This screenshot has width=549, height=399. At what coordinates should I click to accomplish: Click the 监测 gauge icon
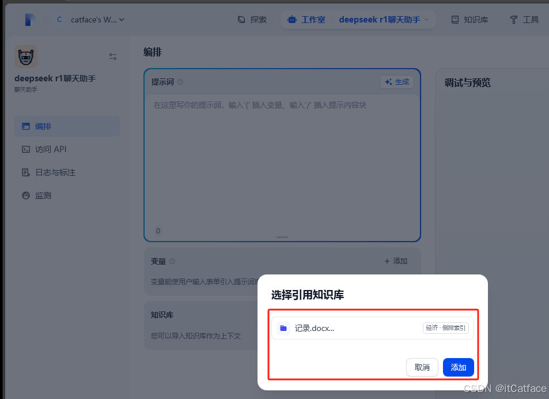[x=26, y=195]
